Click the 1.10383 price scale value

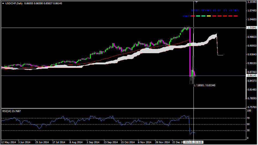252,2
